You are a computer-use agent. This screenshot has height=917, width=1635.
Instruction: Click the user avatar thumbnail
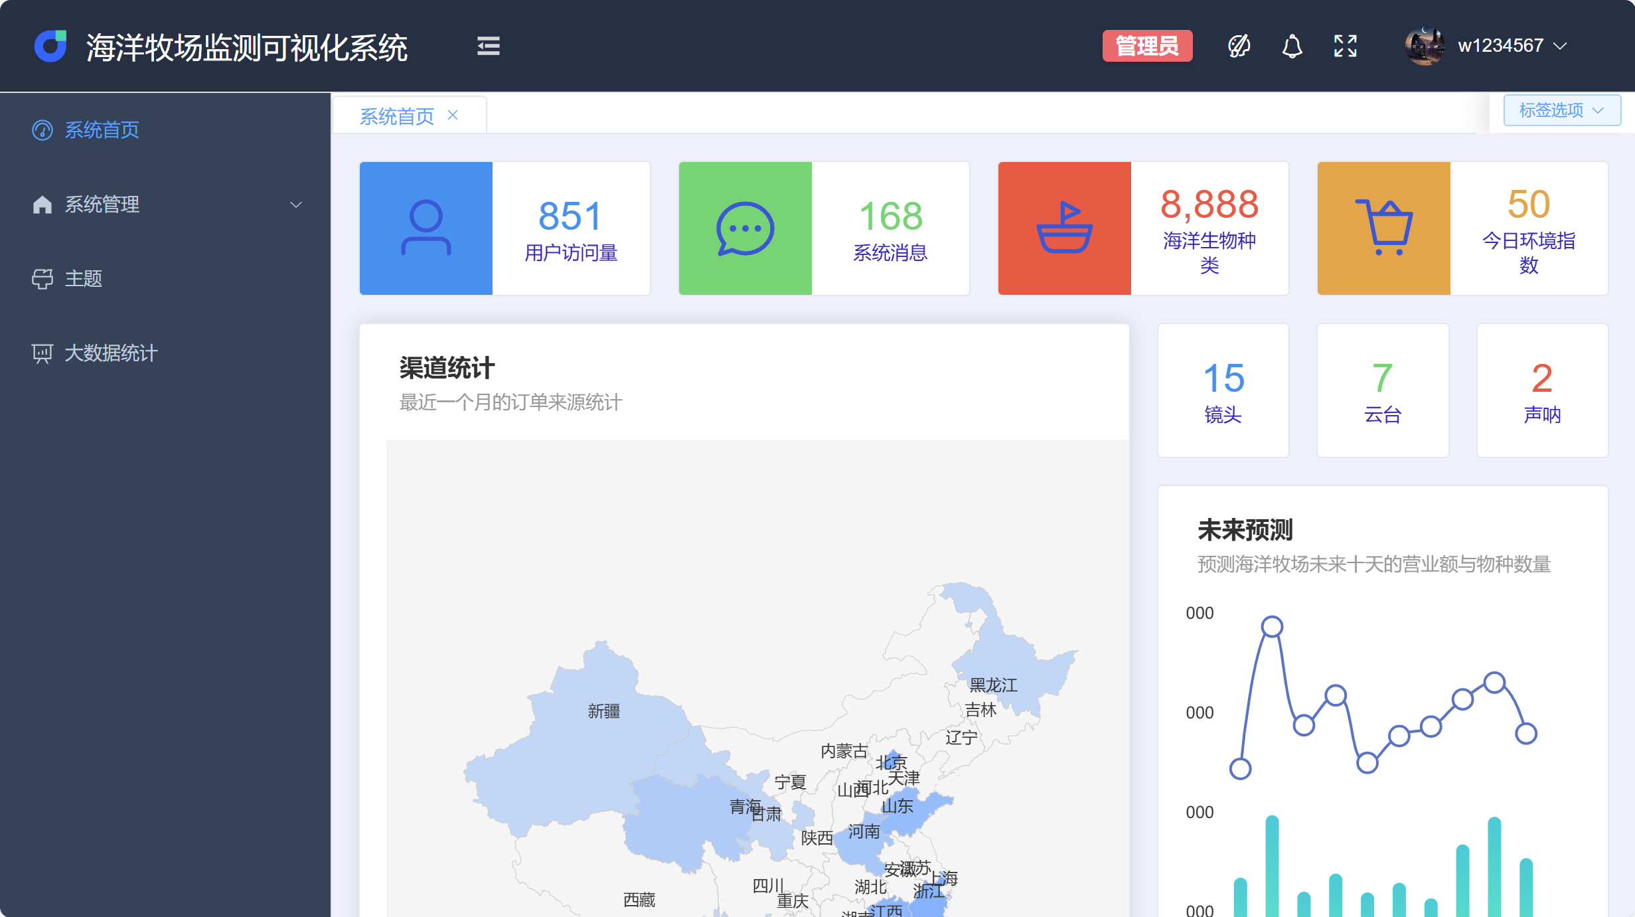coord(1424,46)
